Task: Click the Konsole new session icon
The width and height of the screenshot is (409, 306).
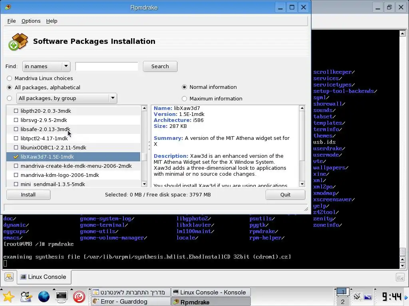Action: click(x=9, y=277)
